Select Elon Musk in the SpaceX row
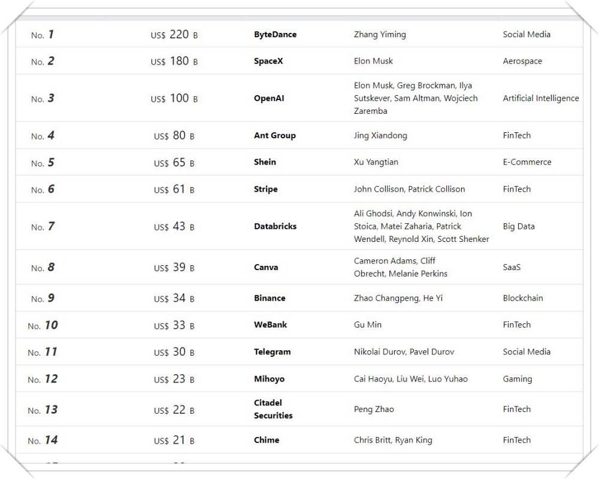The height and width of the screenshot is (479, 599). click(x=373, y=61)
